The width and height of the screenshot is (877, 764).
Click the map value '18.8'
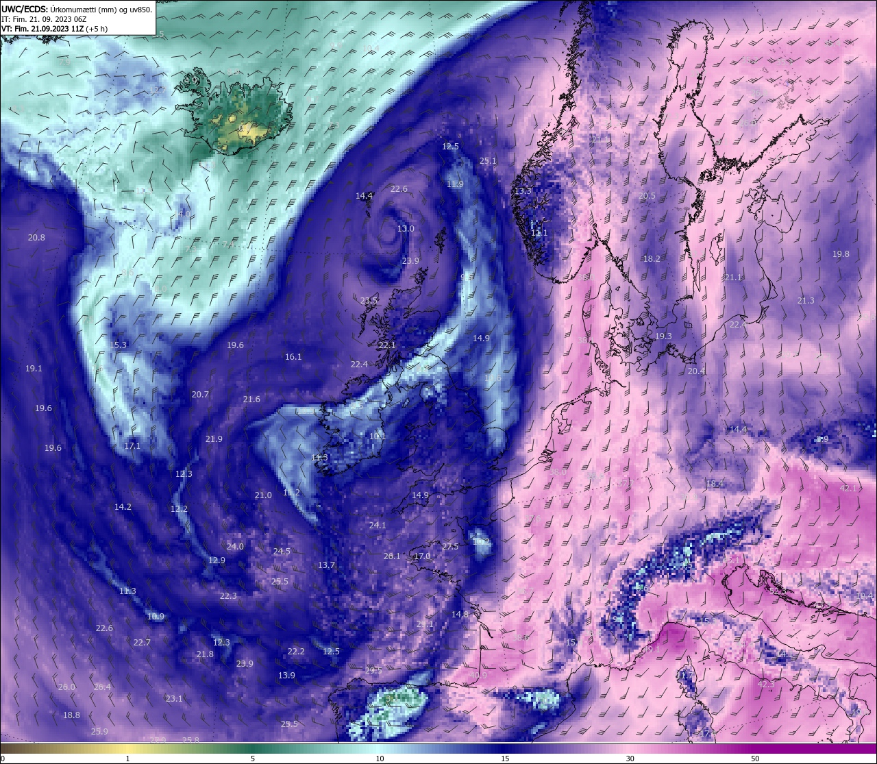click(71, 715)
